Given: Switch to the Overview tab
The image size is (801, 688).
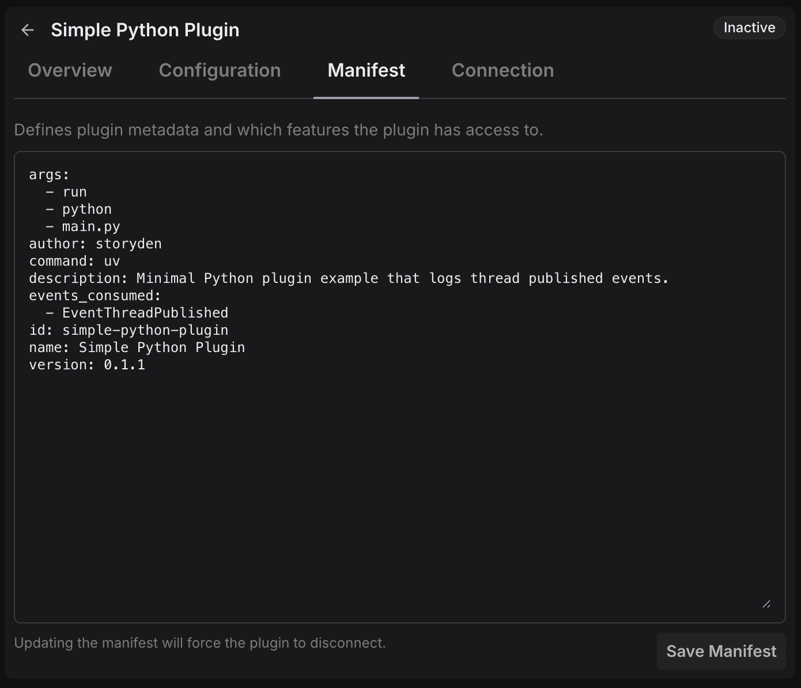Looking at the screenshot, I should coord(70,70).
